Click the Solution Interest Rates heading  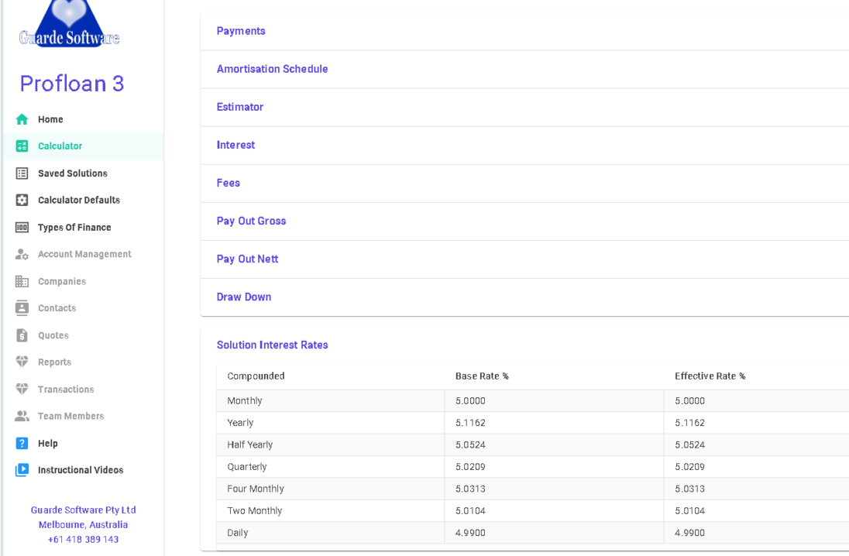(x=273, y=345)
